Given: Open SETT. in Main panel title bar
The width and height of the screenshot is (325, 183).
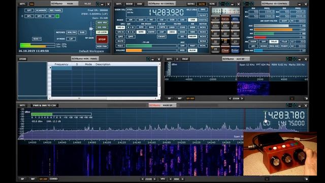Looking at the screenshot, I should click(x=22, y=4).
